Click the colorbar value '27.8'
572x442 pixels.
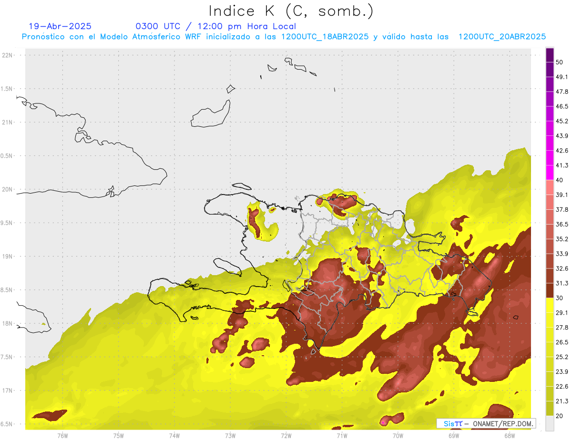point(562,328)
